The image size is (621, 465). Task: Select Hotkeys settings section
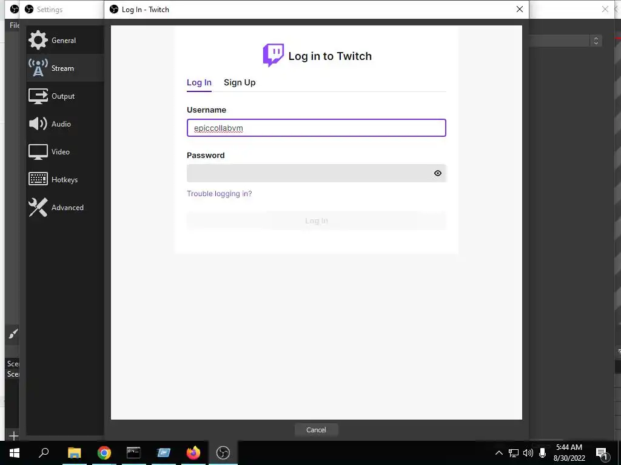[x=65, y=179]
